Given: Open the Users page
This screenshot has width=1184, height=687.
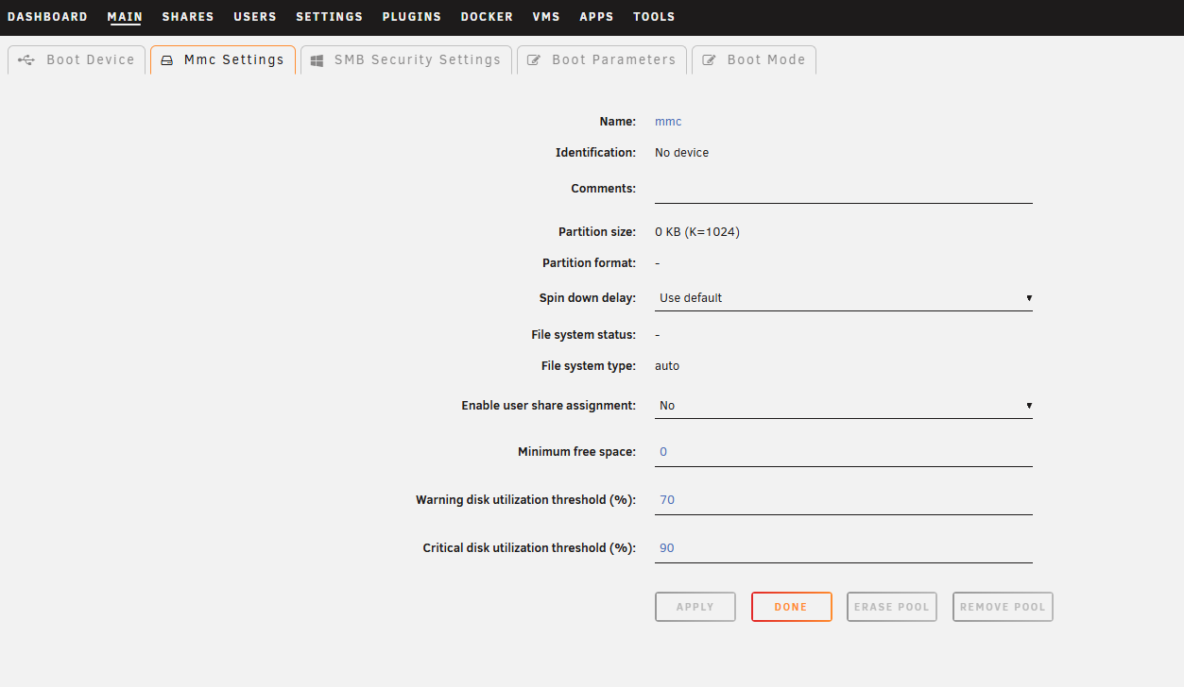Looking at the screenshot, I should pyautogui.click(x=255, y=17).
